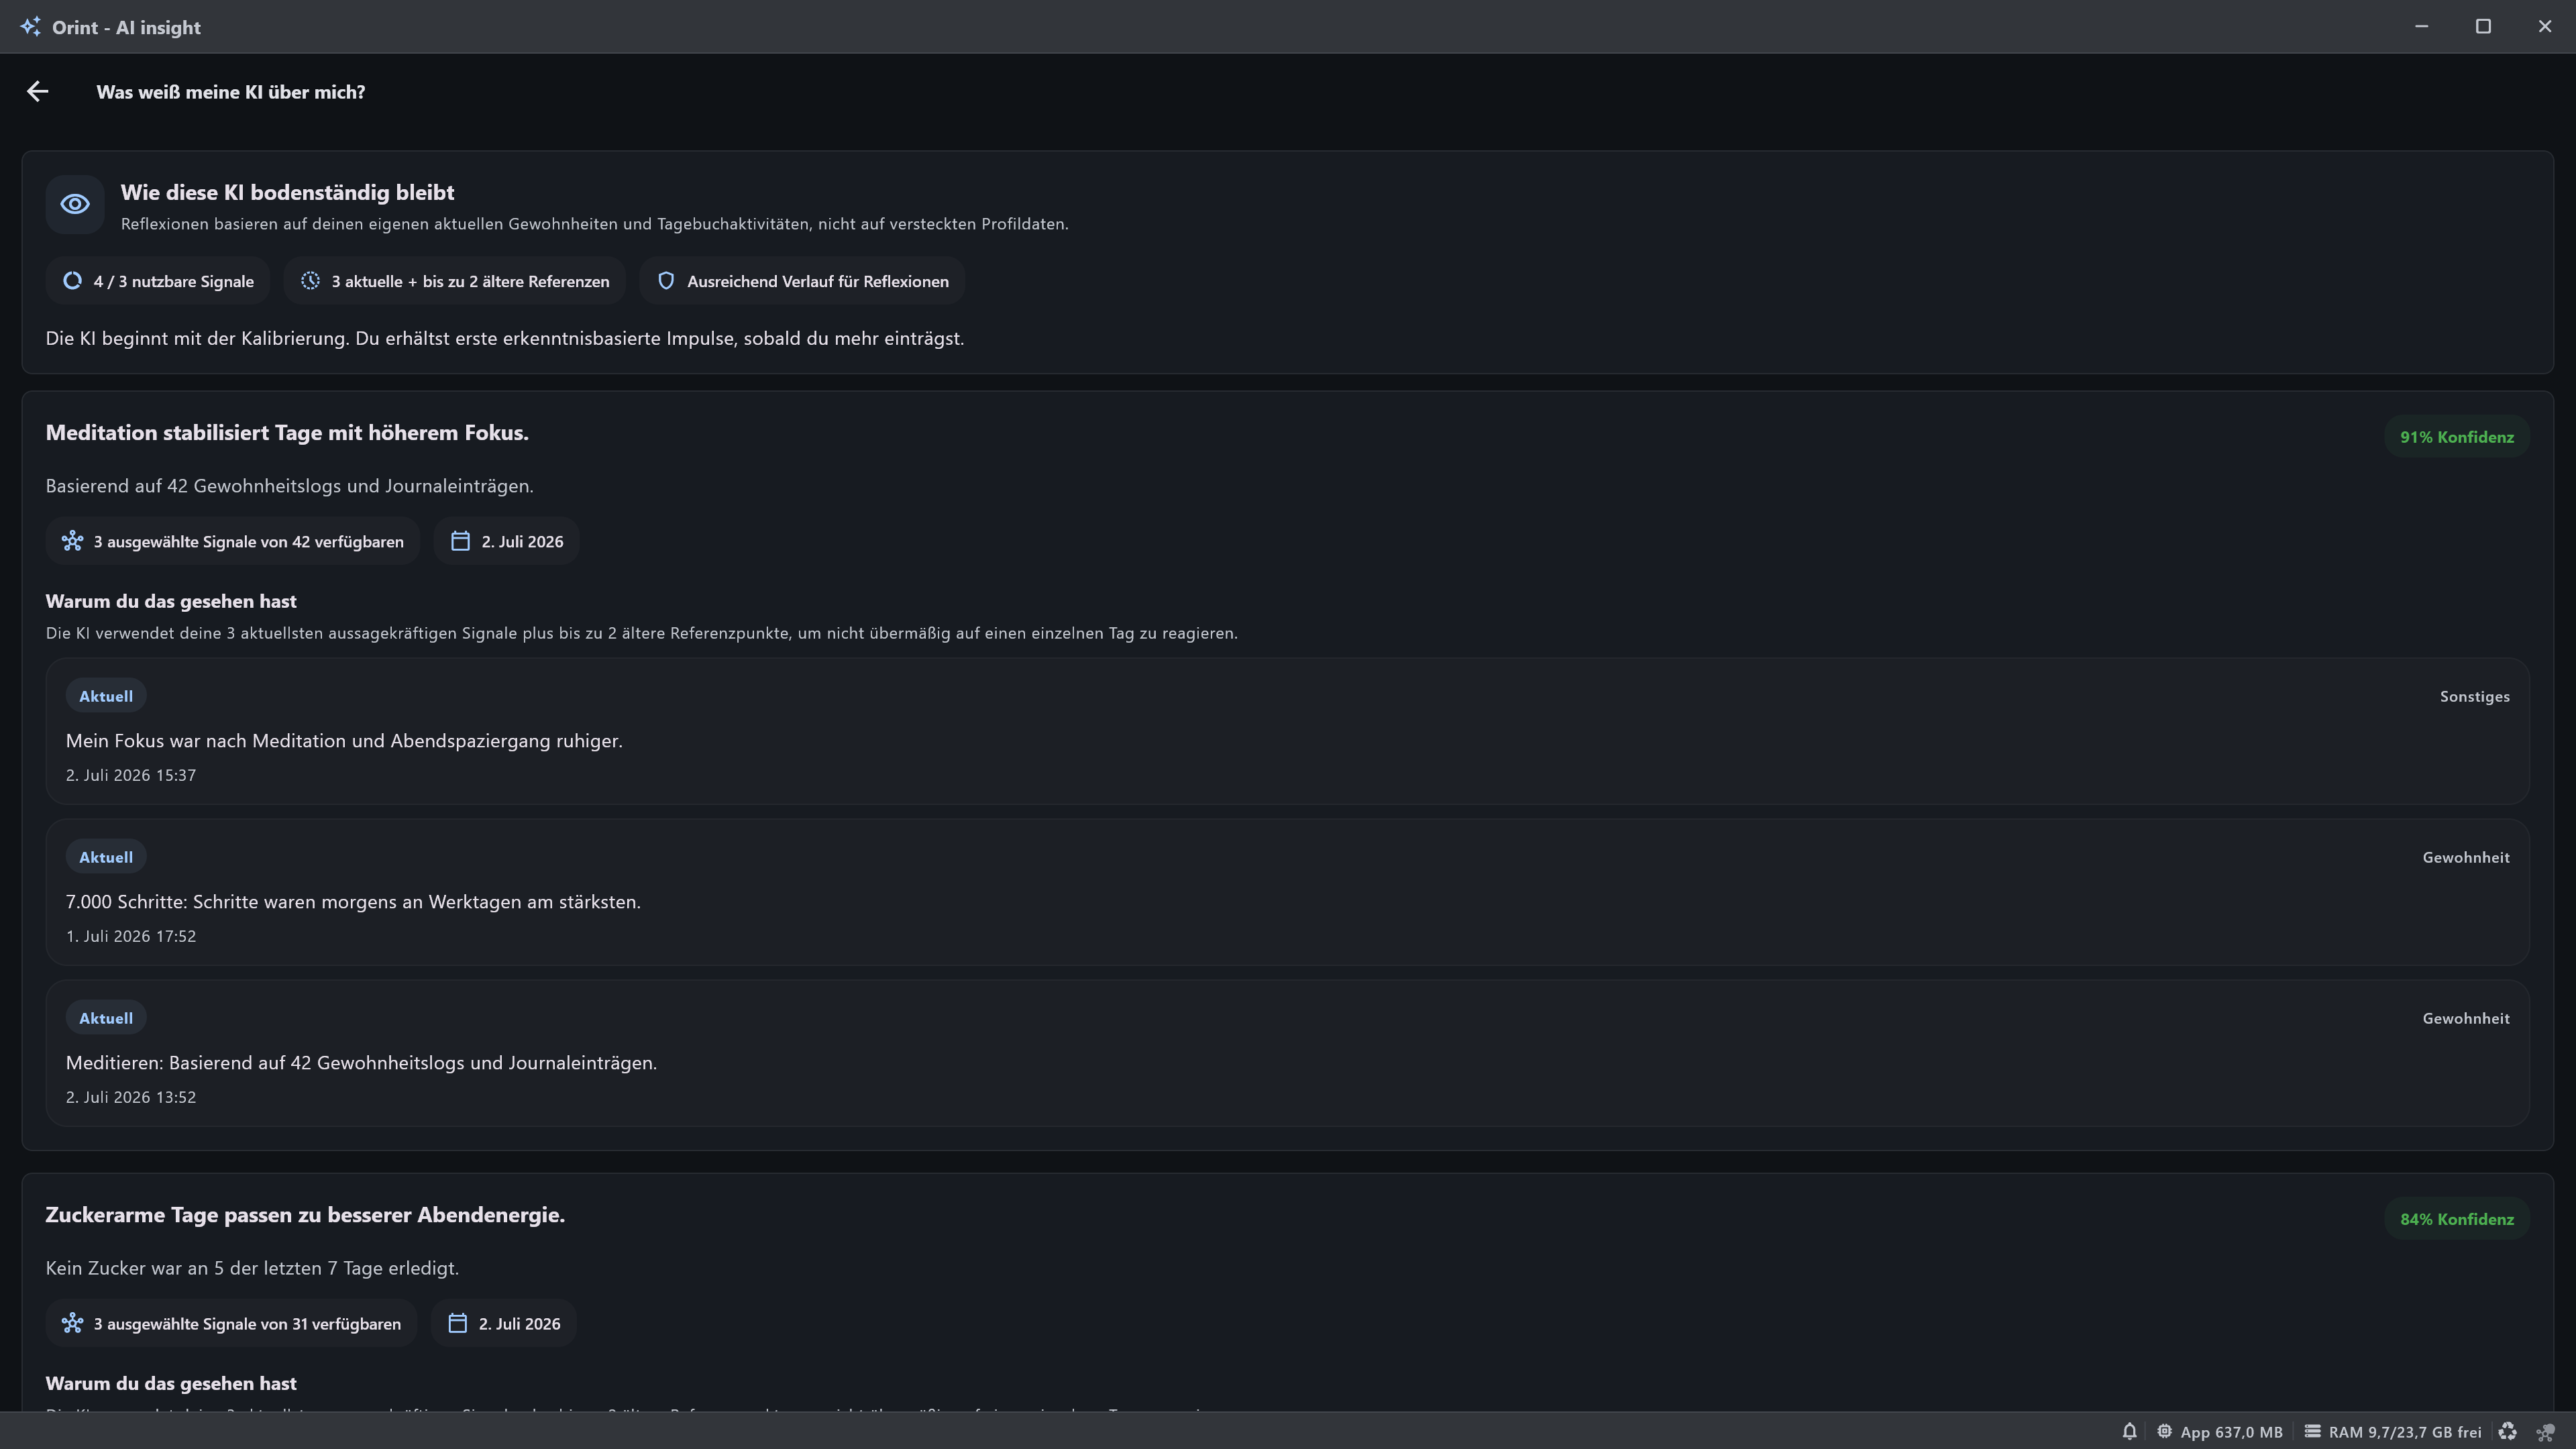Click the '84% Konfidenz' badge
Image resolution: width=2576 pixels, height=1449 pixels.
coord(2456,1219)
